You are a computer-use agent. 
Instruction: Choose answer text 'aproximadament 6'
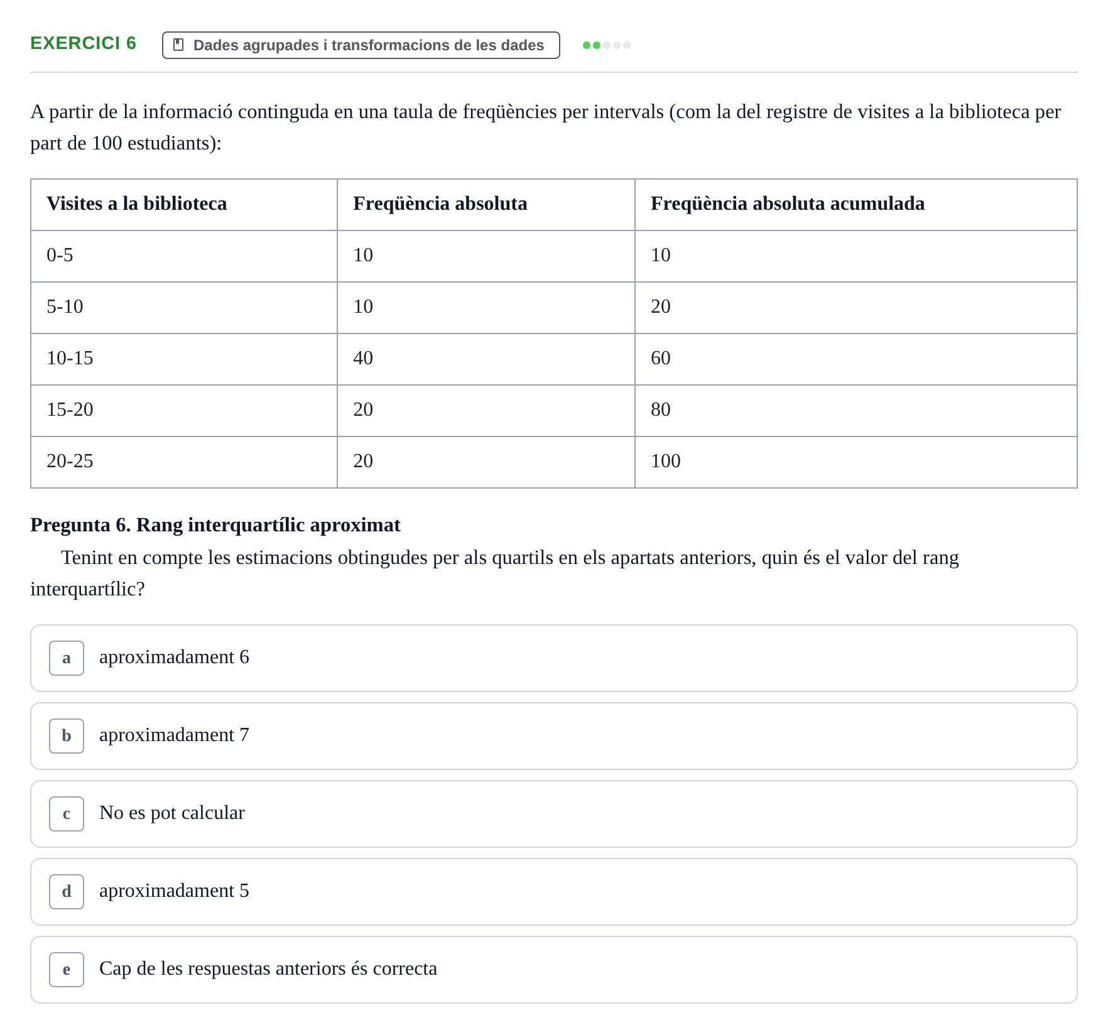[174, 657]
